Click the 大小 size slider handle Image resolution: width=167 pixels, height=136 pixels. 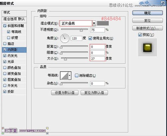coord(65,59)
